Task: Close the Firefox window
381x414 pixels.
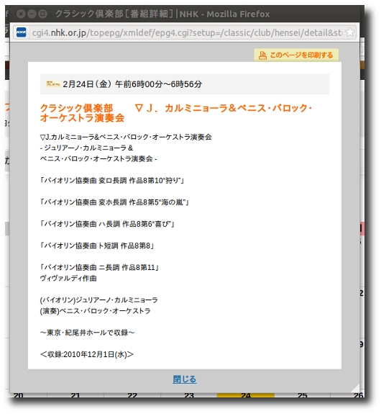Action: [x=21, y=14]
